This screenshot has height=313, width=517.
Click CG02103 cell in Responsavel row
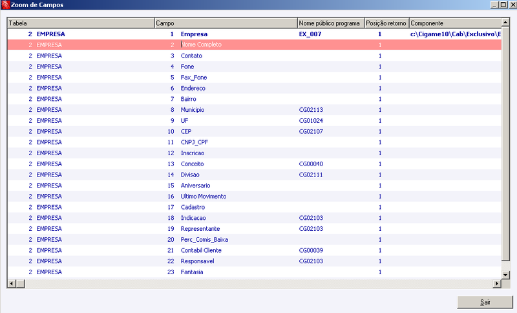pyautogui.click(x=311, y=261)
